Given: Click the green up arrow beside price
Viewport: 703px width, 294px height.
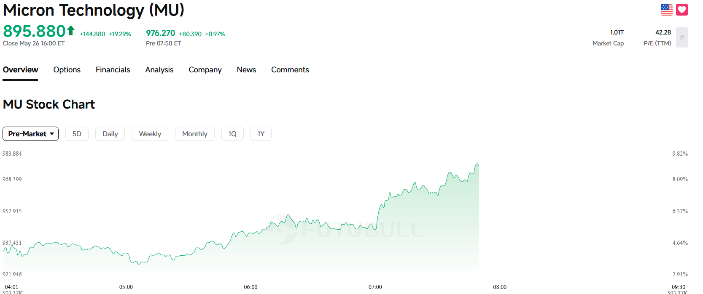Looking at the screenshot, I should click(x=71, y=30).
